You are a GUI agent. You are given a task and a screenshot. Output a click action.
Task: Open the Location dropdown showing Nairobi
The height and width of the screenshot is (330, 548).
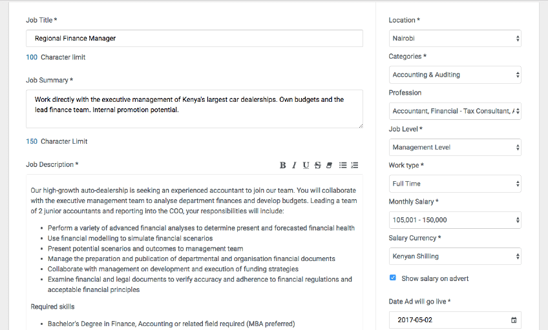click(x=455, y=39)
